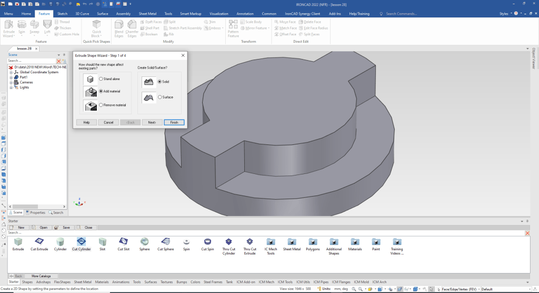
Task: Choose the Sphere shape from catalog
Action: pos(144,242)
